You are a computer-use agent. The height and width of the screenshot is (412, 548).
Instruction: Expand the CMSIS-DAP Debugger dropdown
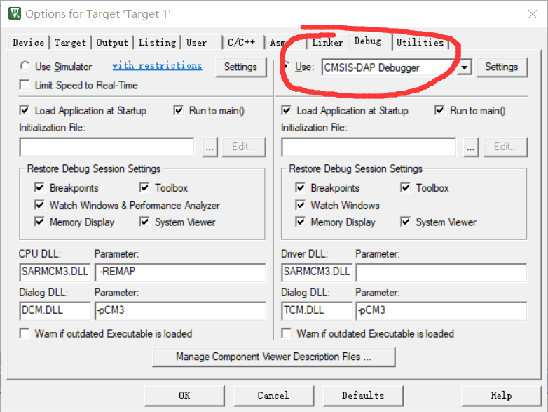(465, 67)
